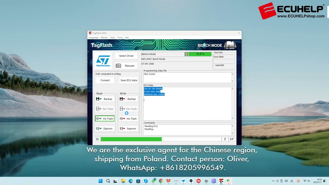The image size is (329, 185).
Task: Click the Exit menu item
Action: (127, 38)
